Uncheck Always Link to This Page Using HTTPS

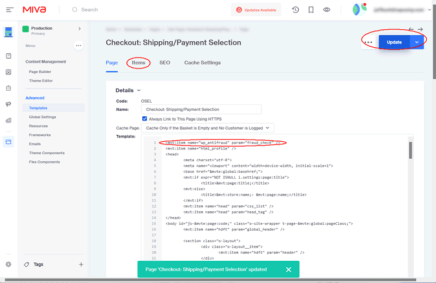pos(144,118)
